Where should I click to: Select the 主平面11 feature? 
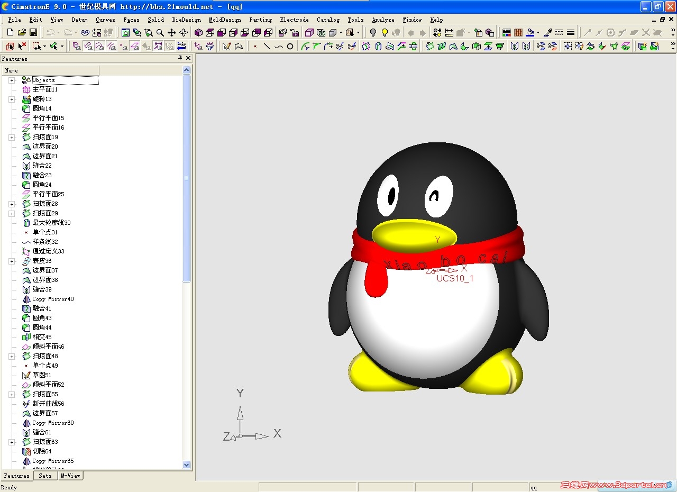click(x=45, y=90)
